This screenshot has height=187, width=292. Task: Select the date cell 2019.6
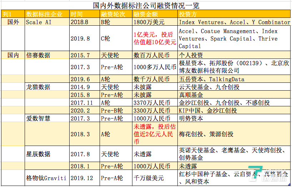(85, 79)
